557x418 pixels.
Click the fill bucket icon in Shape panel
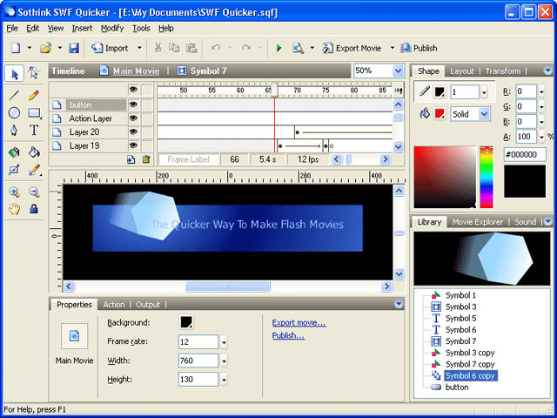coord(425,113)
